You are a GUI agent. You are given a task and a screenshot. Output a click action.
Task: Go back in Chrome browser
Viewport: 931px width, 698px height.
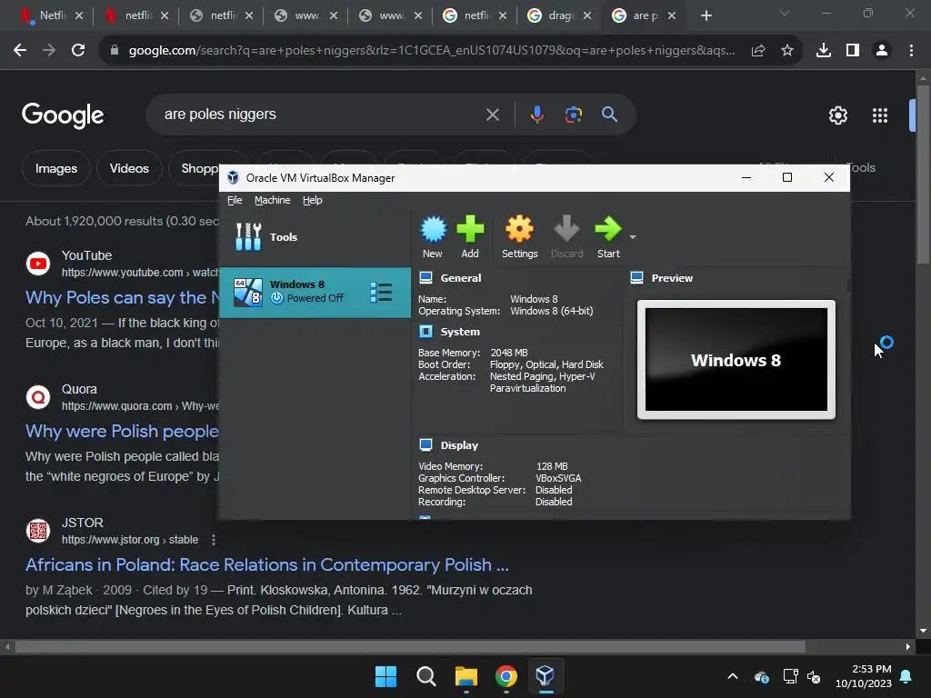20,51
